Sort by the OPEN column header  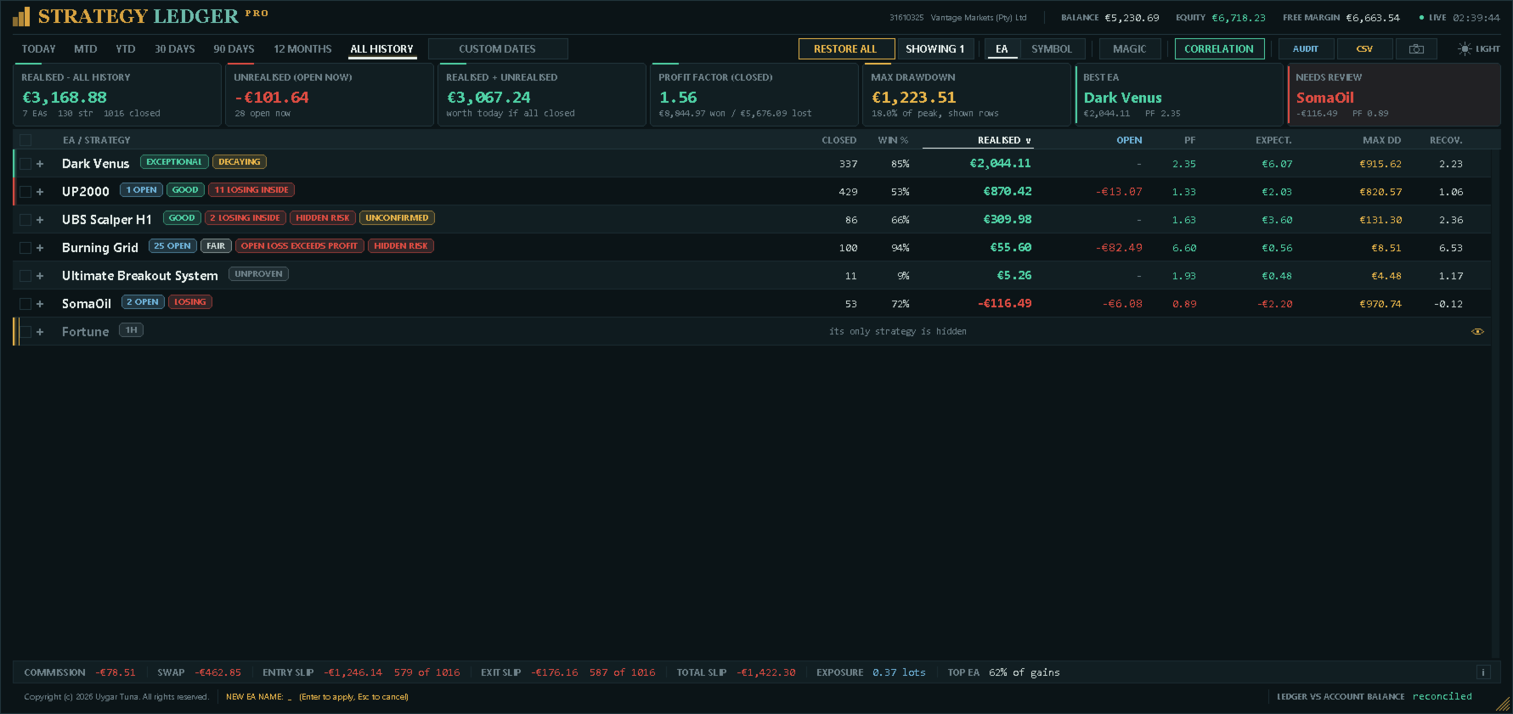(x=1129, y=140)
